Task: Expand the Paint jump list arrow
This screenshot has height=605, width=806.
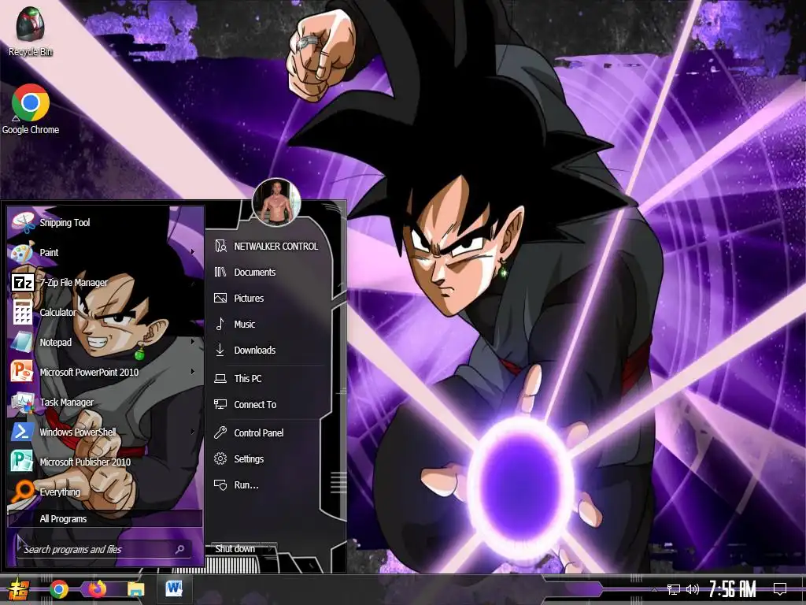Action: point(193,252)
